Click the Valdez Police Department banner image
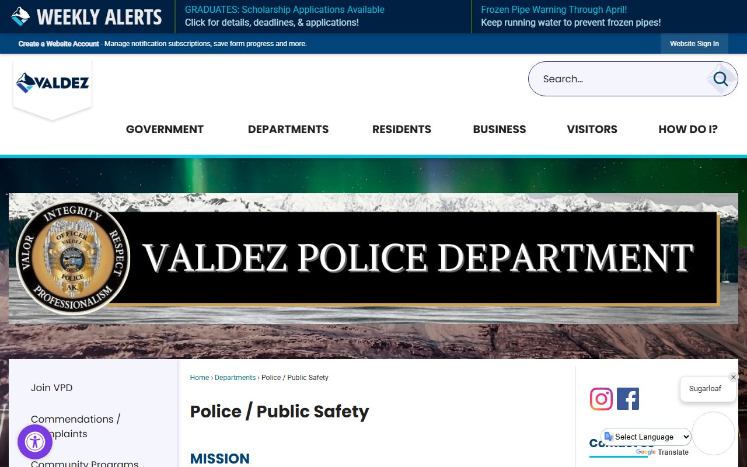 coord(373,259)
